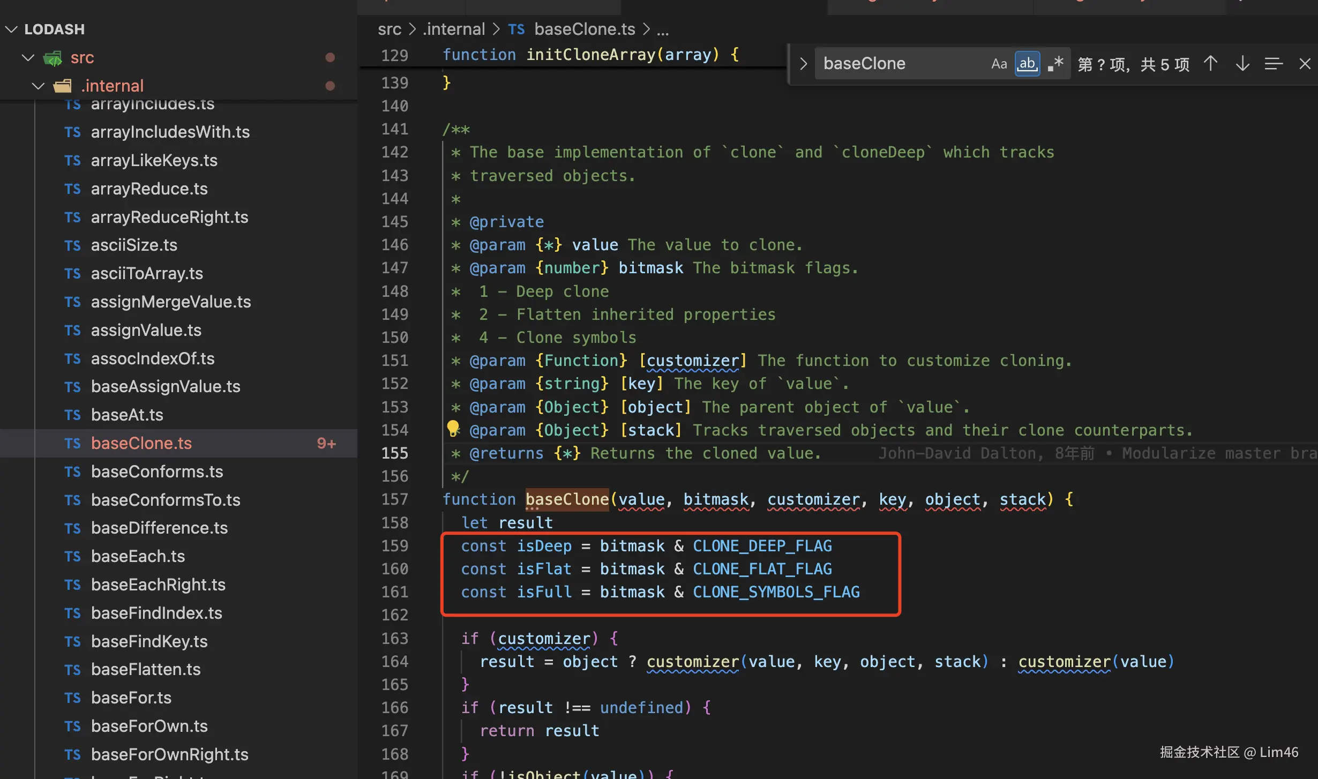1318x779 pixels.
Task: Click TS icon of baseClone.ts file
Action: click(x=72, y=444)
